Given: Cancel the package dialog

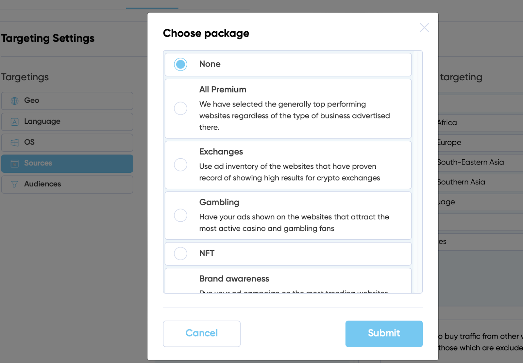Looking at the screenshot, I should pyautogui.click(x=202, y=334).
